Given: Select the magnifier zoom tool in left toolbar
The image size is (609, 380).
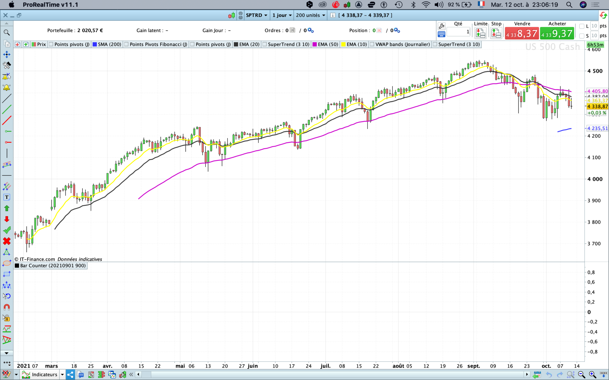Looking at the screenshot, I should pyautogui.click(x=7, y=32).
